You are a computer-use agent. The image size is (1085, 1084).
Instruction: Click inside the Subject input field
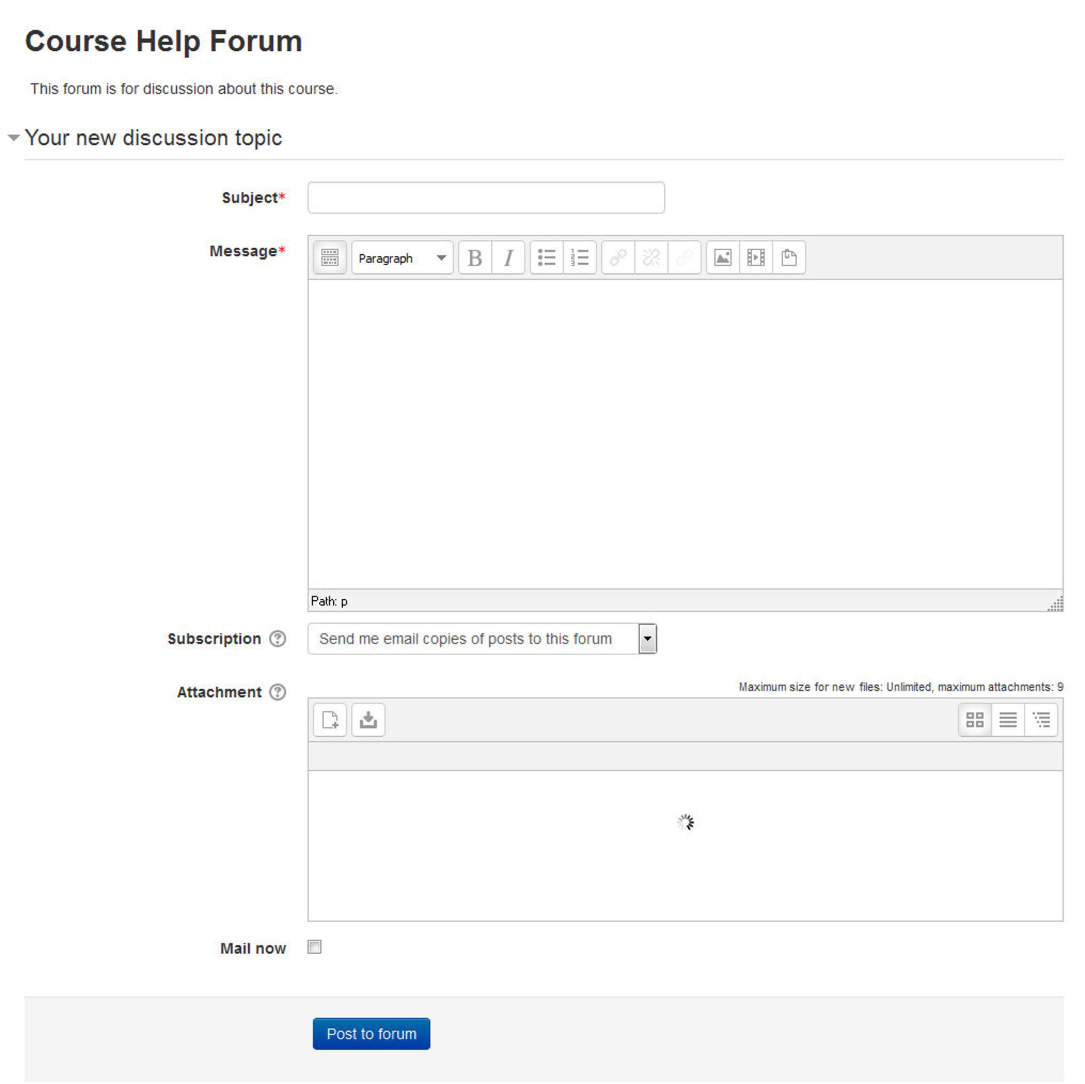tap(485, 197)
